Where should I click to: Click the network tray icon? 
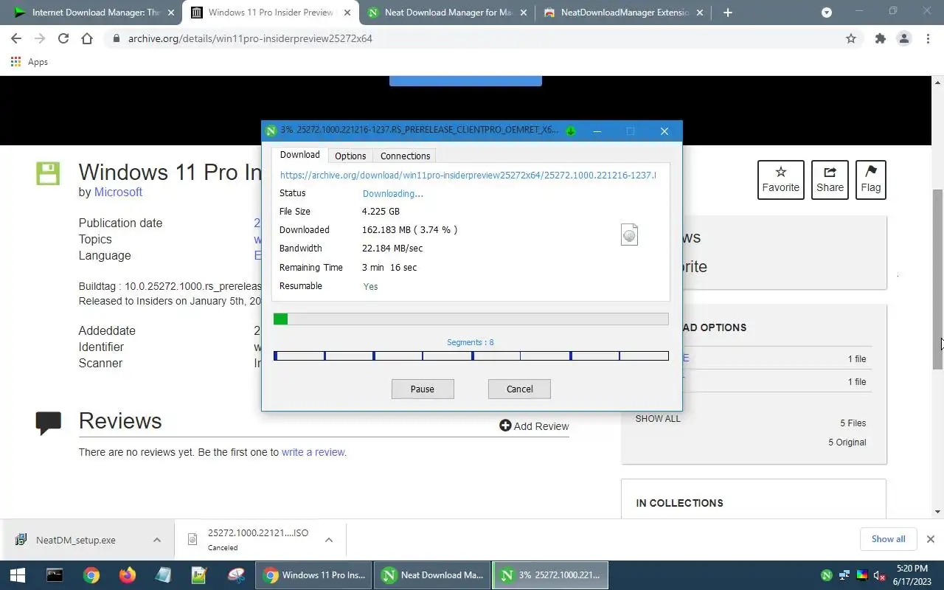844,575
